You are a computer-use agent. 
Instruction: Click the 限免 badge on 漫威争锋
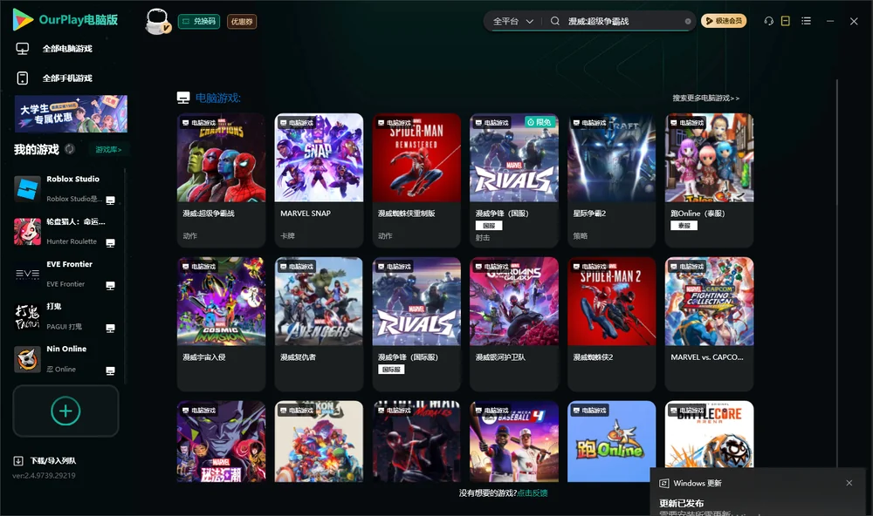[x=540, y=122]
